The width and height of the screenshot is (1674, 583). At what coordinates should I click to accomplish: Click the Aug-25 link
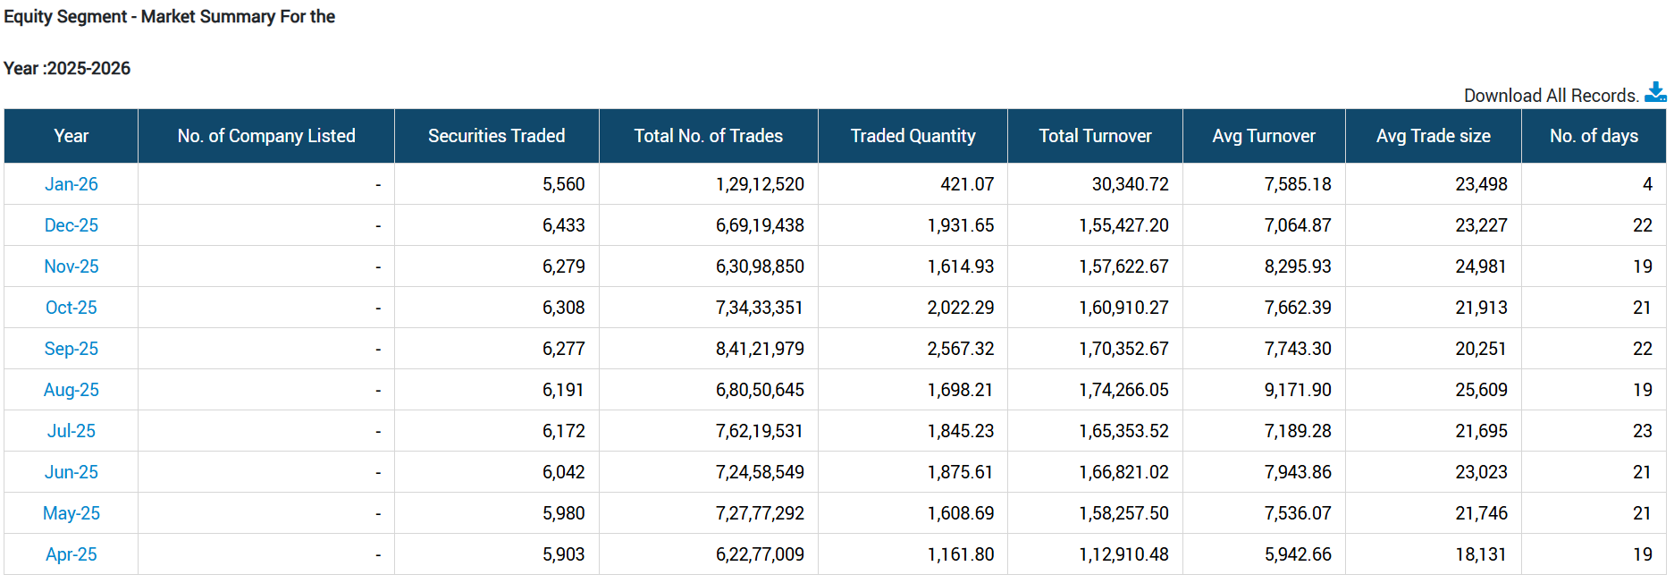pyautogui.click(x=72, y=390)
